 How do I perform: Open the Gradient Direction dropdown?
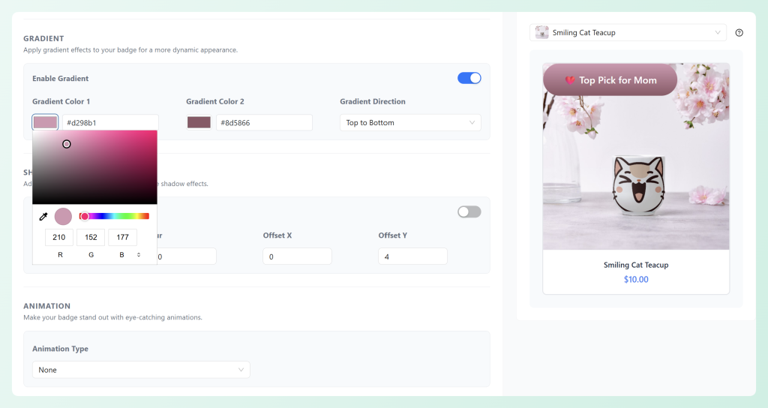point(410,122)
